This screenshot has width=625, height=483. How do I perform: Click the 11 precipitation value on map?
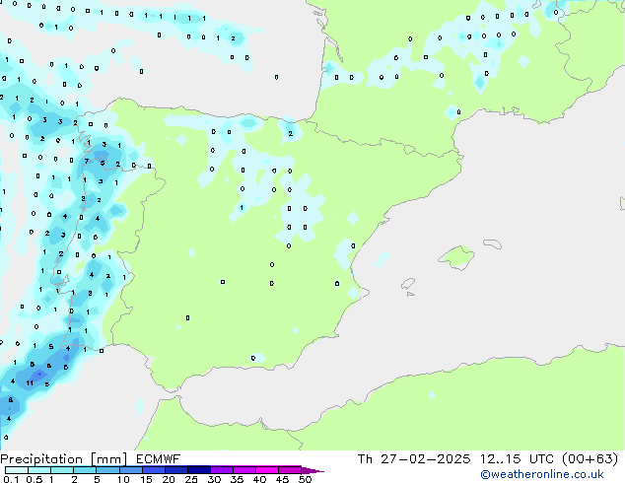(x=30, y=383)
